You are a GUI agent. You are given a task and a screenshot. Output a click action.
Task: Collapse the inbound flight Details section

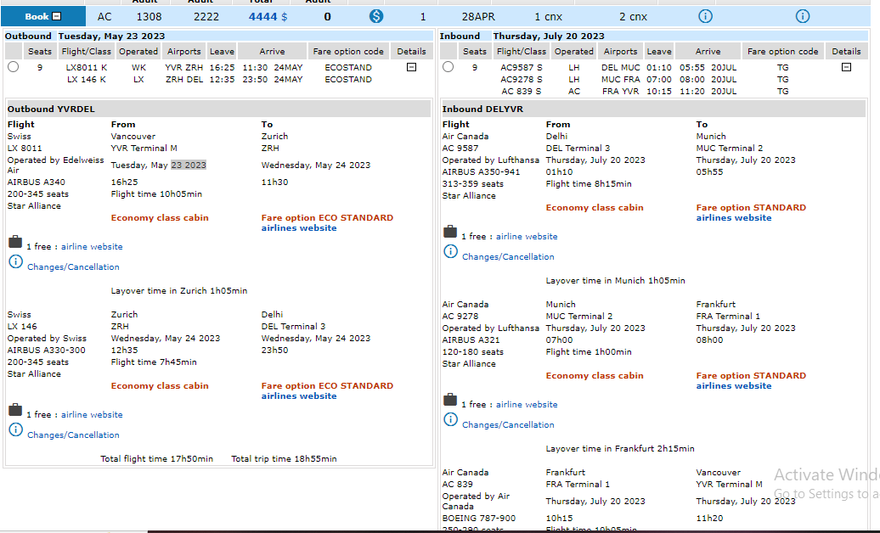tap(846, 67)
